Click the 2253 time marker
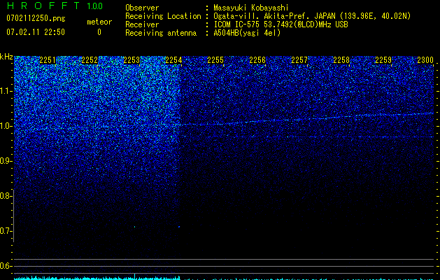The width and height of the screenshot is (440, 280). point(132,60)
